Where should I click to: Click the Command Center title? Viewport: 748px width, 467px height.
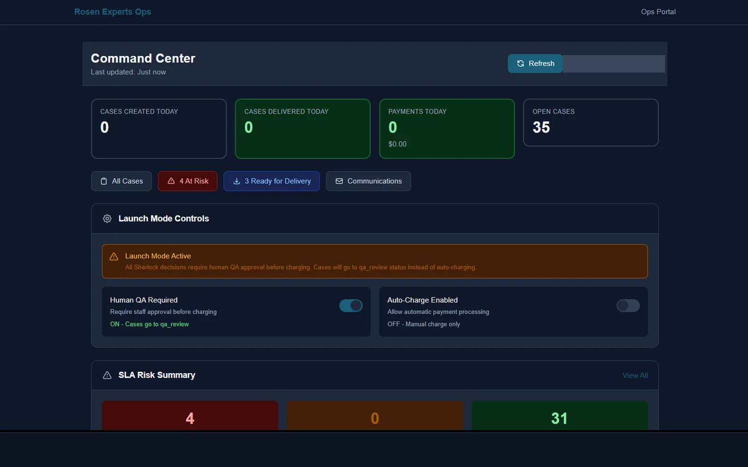143,58
